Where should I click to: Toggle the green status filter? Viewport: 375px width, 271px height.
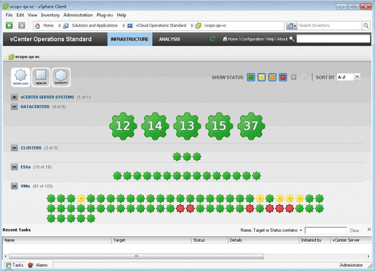point(251,77)
